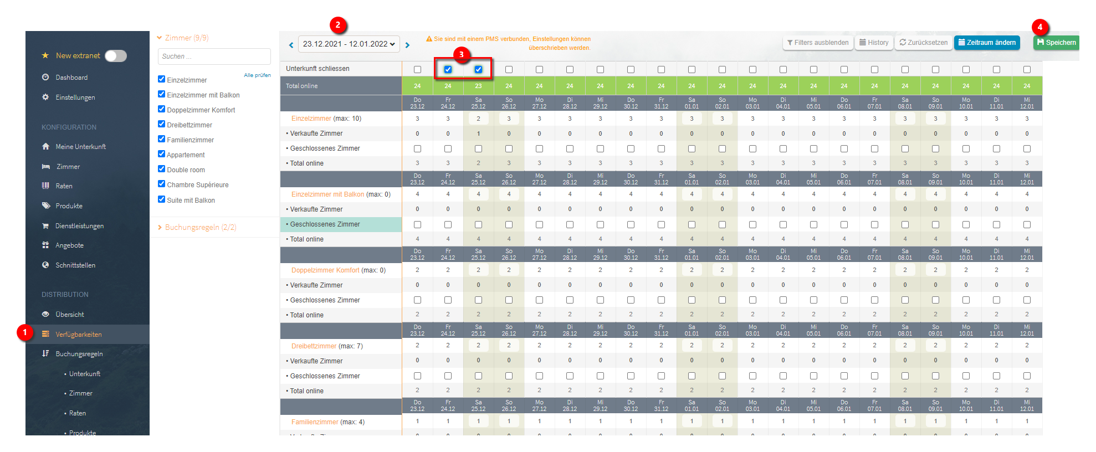Open the Familienzimmer room link
The image size is (1096, 452).
pyautogui.click(x=315, y=422)
